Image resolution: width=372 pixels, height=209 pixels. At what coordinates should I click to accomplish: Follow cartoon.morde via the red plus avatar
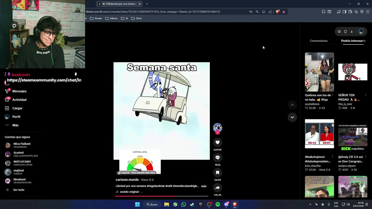pyautogui.click(x=217, y=132)
